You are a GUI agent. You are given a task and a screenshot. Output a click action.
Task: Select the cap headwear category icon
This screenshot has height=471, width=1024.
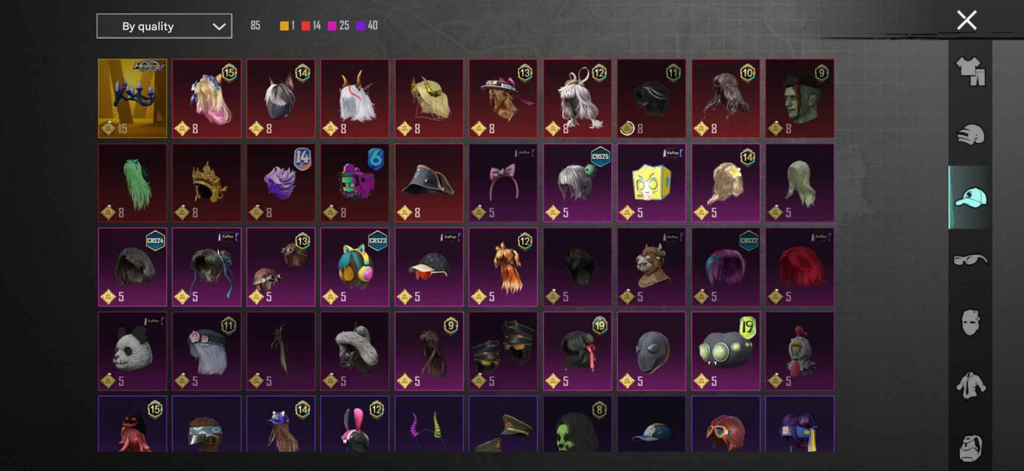[x=970, y=197]
